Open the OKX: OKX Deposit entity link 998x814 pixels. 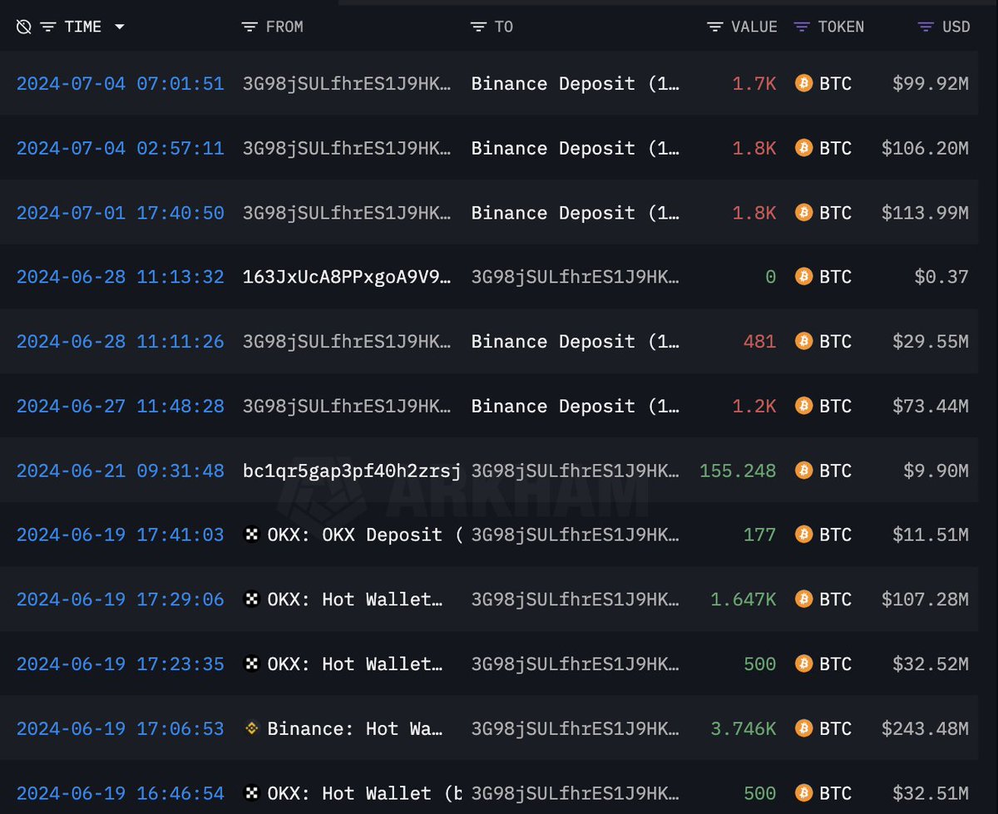(353, 535)
